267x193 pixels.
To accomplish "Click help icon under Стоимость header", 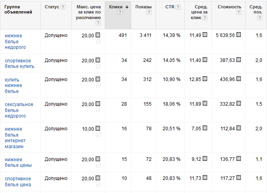I will [238, 12].
